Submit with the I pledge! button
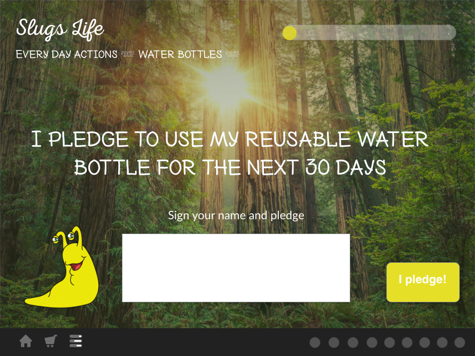 (x=423, y=282)
